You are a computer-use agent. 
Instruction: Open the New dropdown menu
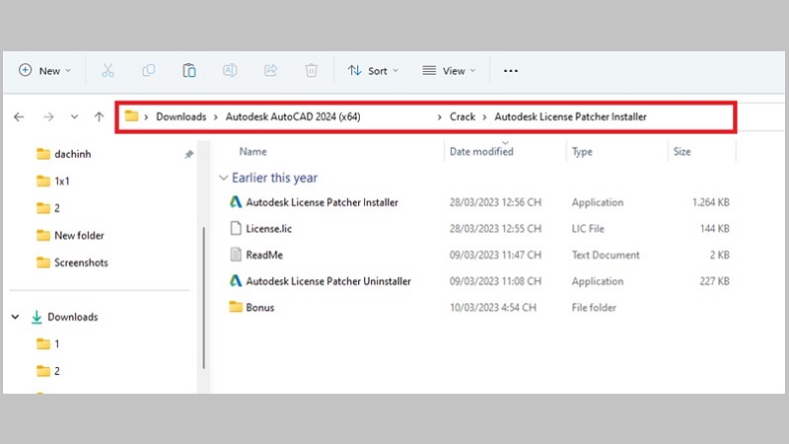click(x=45, y=71)
